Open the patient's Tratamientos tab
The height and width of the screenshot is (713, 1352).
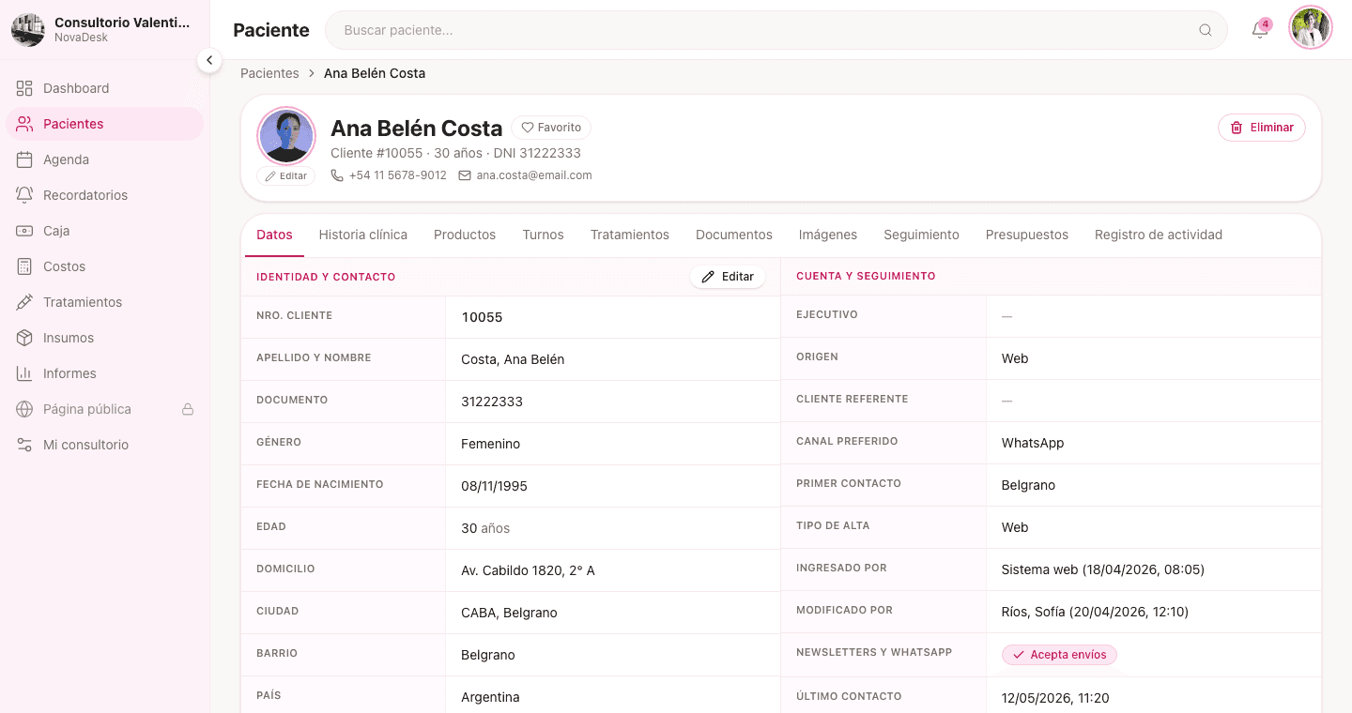(630, 235)
